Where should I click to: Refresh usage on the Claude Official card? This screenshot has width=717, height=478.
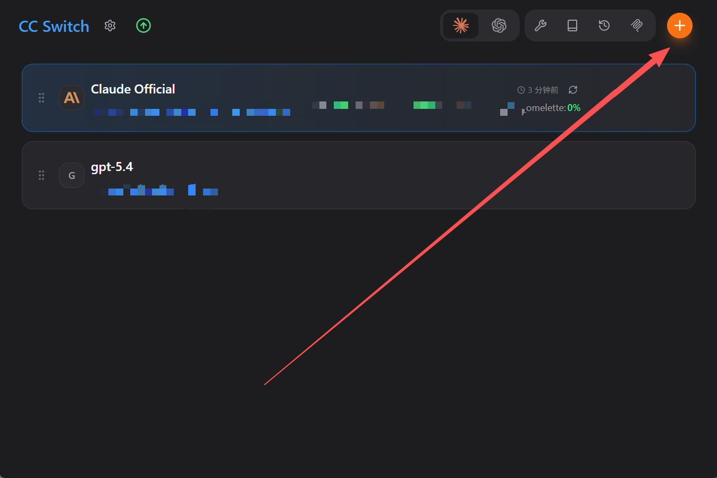[x=573, y=90]
